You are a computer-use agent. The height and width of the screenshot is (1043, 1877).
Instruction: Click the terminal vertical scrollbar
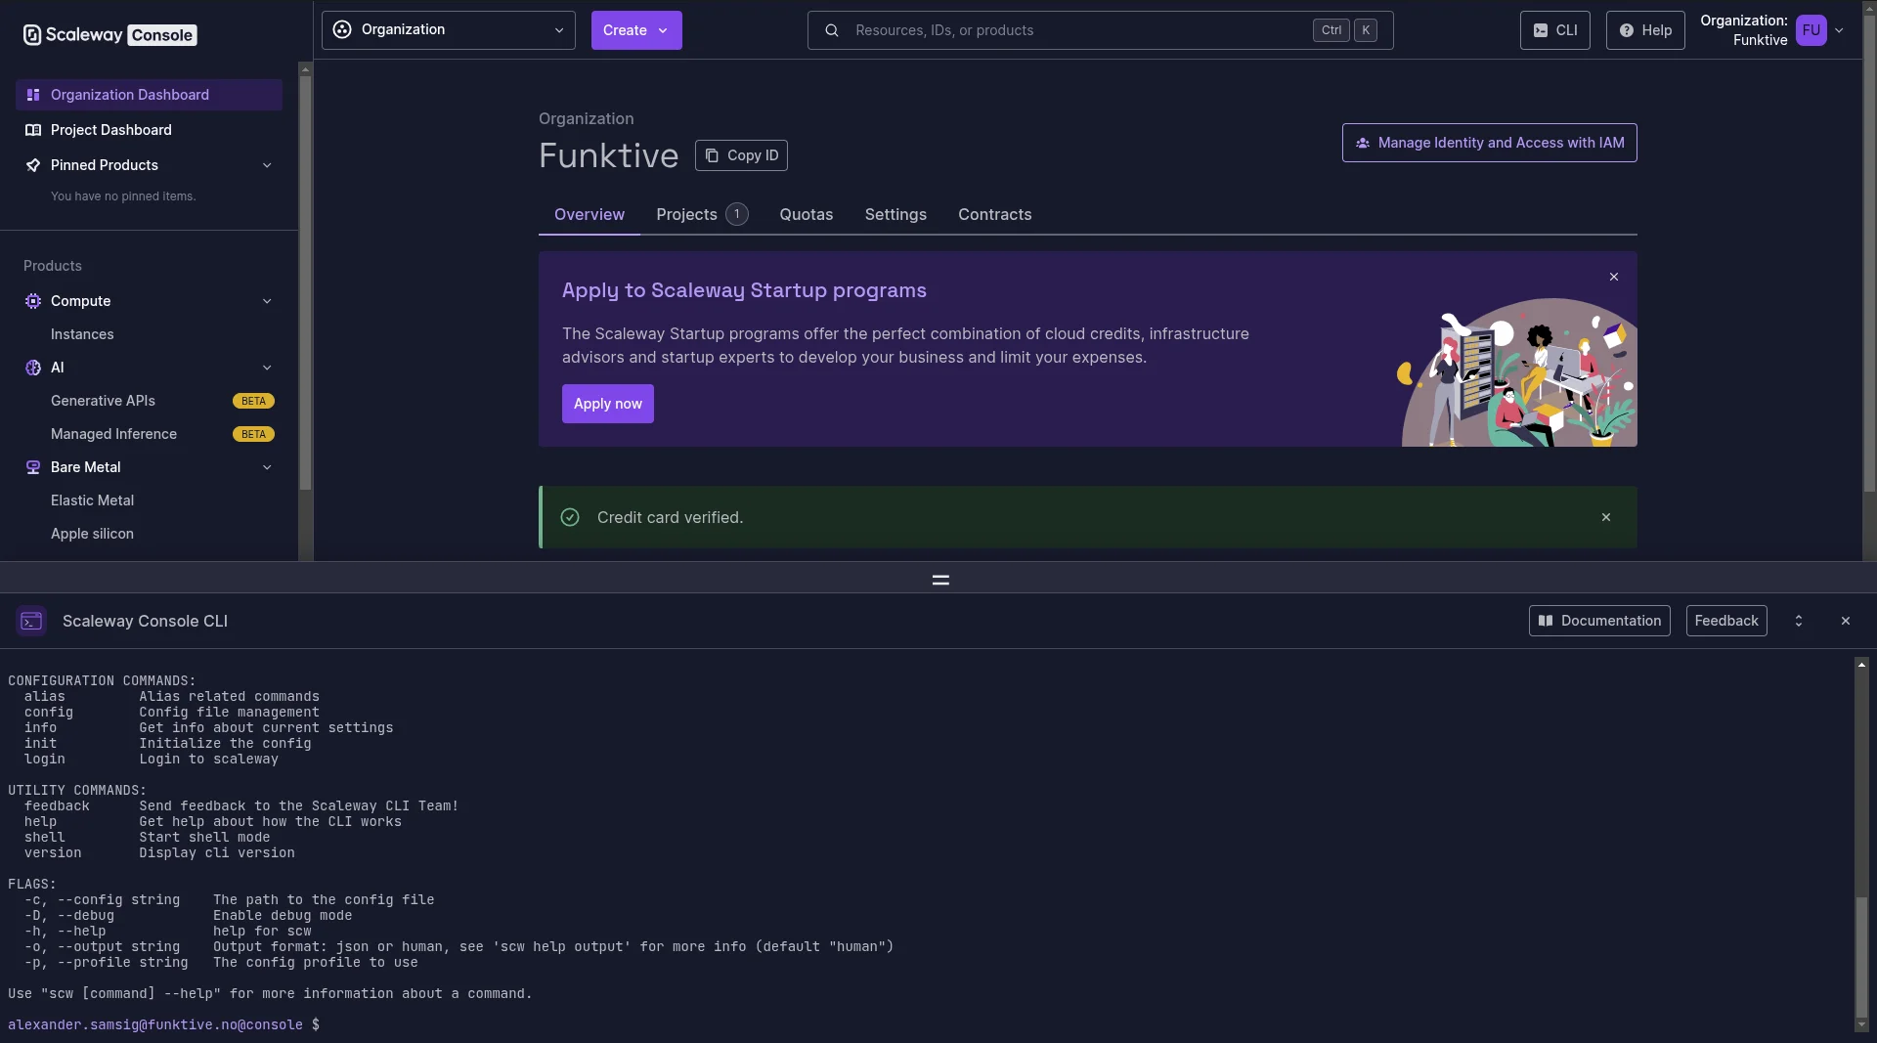1861,958
